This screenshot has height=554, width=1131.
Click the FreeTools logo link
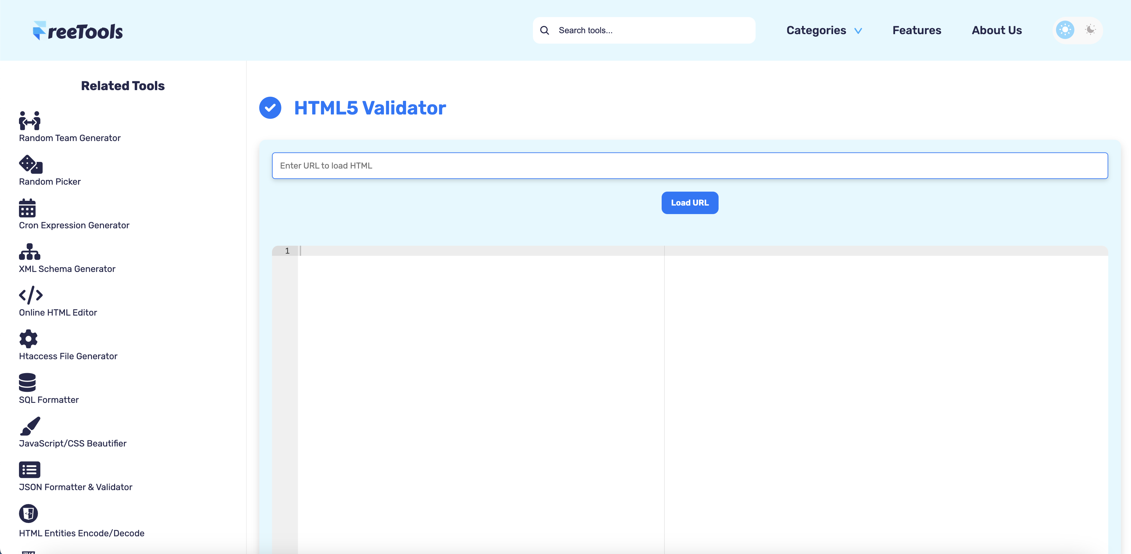78,31
